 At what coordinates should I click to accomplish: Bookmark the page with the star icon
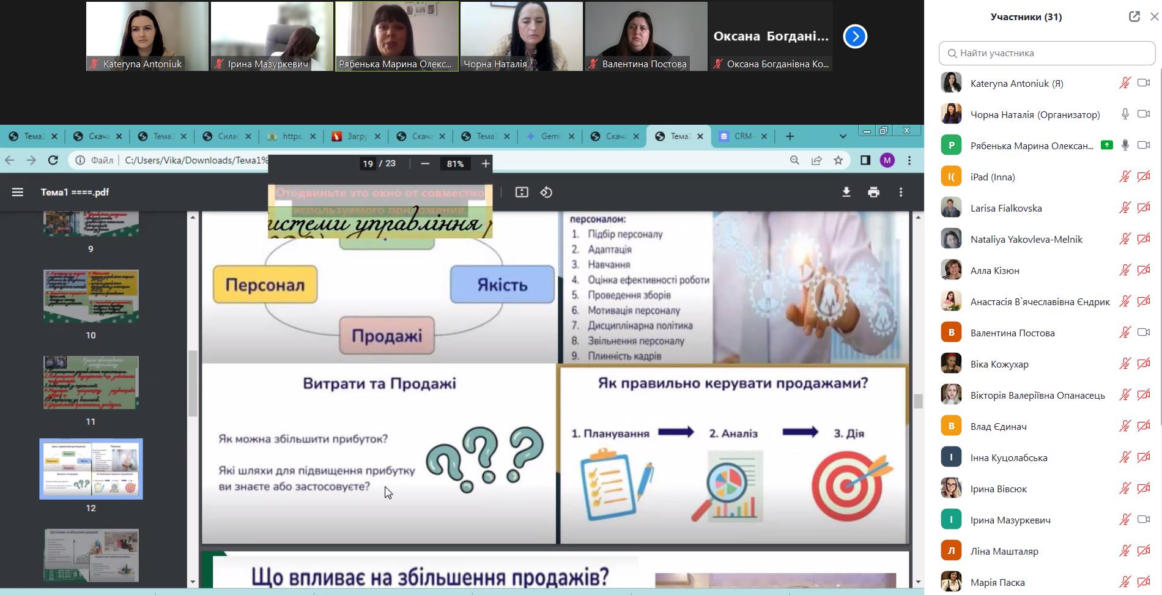(x=838, y=160)
